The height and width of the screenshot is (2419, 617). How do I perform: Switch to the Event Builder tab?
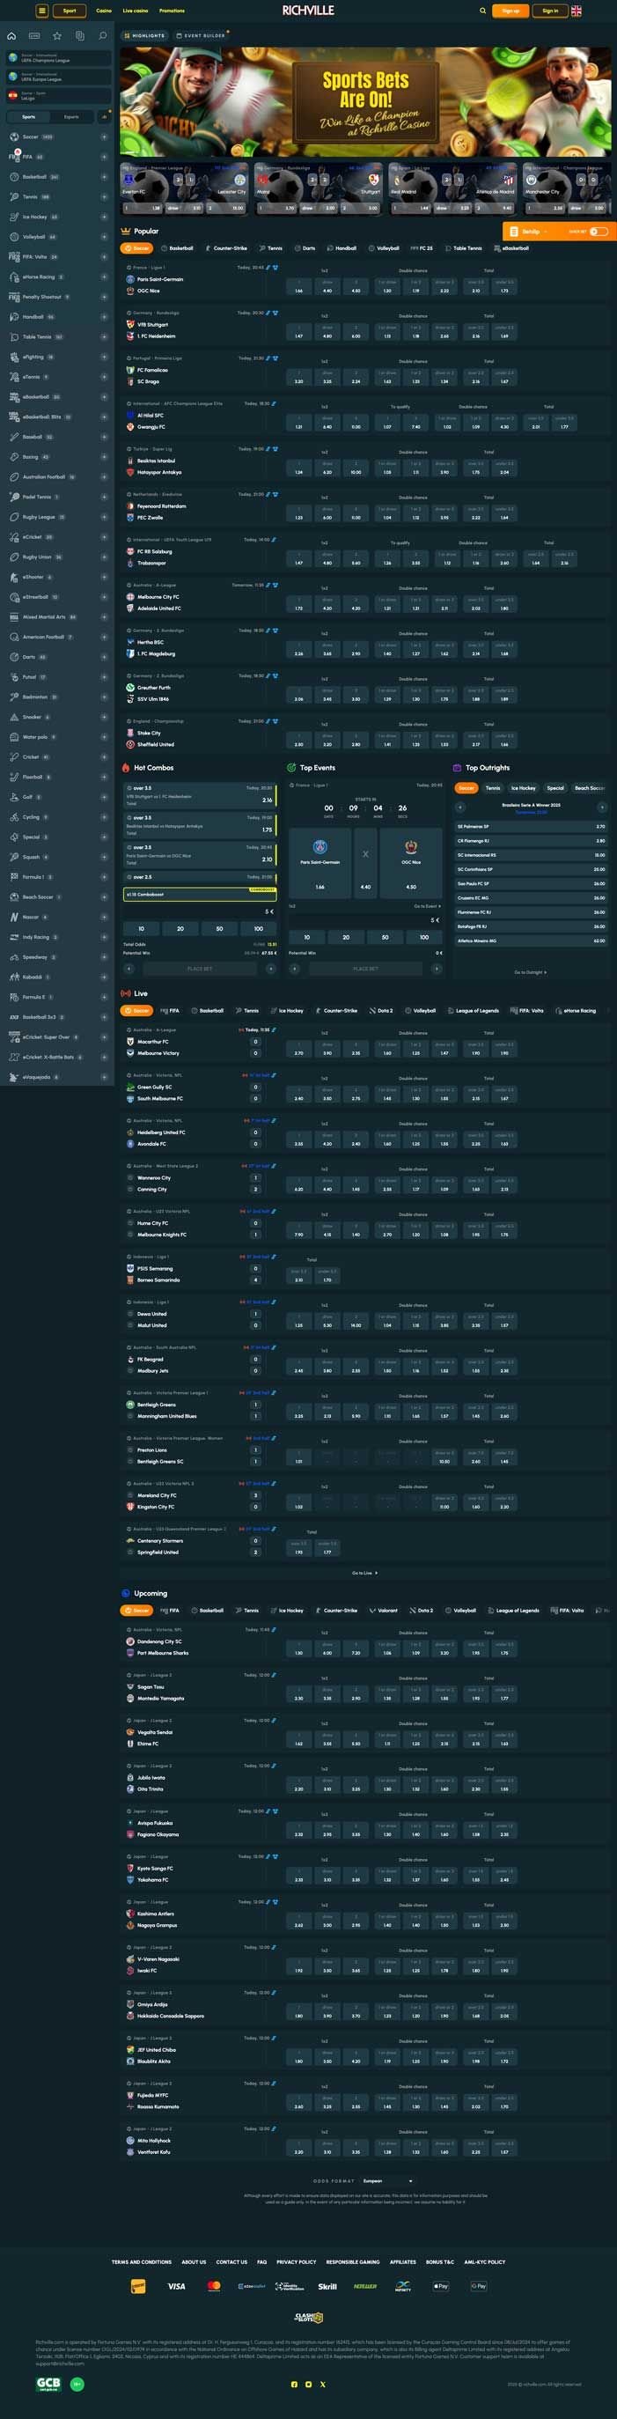pyautogui.click(x=202, y=36)
